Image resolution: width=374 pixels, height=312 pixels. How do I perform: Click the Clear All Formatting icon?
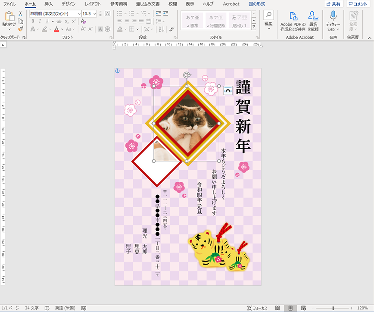pyautogui.click(x=83, y=22)
